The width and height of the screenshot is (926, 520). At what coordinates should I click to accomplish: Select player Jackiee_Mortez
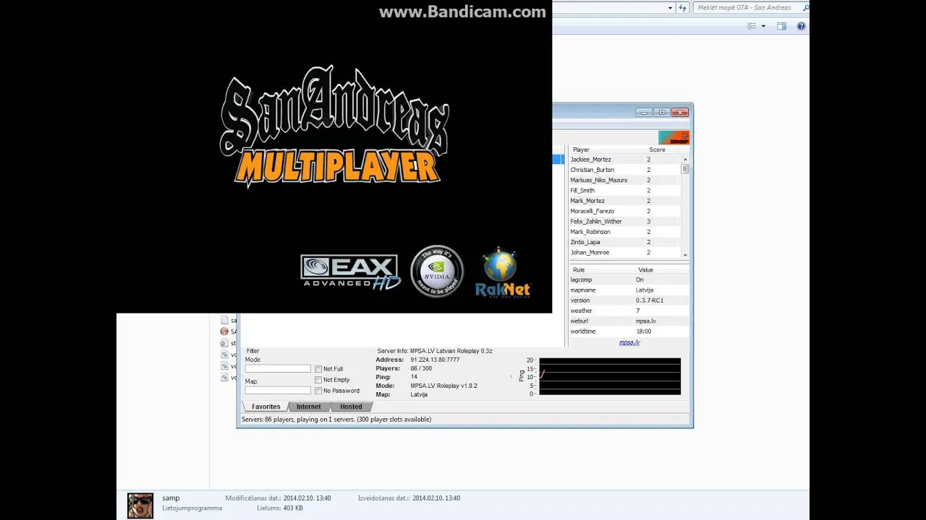click(625, 160)
